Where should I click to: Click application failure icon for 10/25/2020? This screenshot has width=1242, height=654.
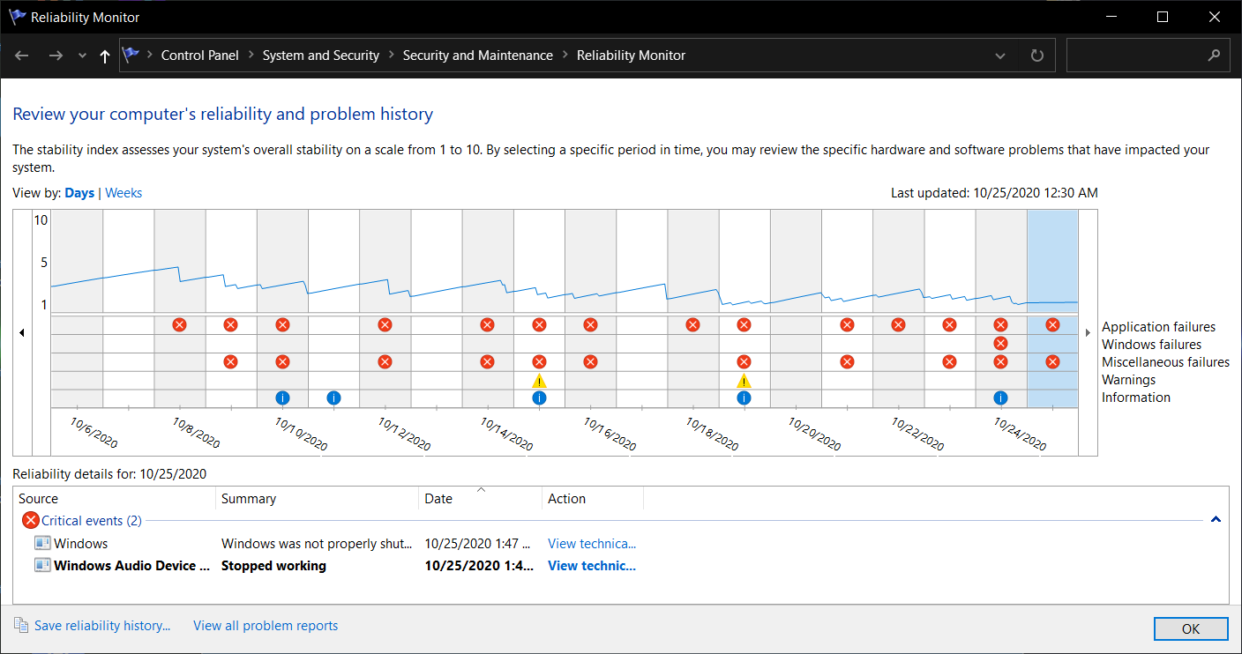(1052, 324)
